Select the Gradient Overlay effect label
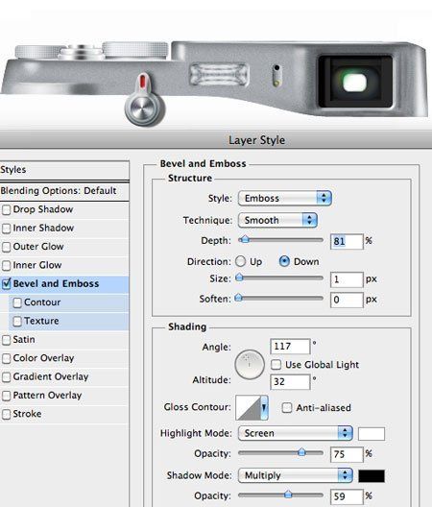Image resolution: width=432 pixels, height=507 pixels. point(51,376)
